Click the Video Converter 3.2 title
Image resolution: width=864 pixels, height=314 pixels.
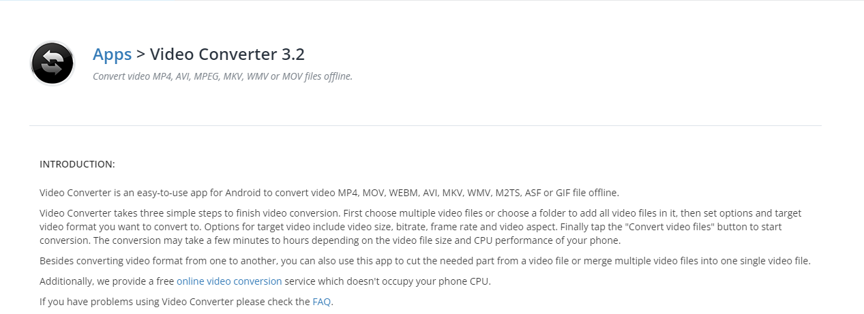[227, 54]
